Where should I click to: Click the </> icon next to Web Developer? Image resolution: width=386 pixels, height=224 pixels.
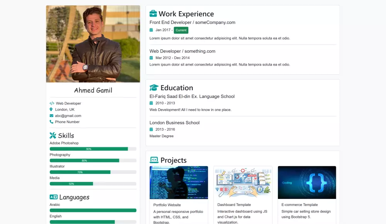[x=51, y=103]
